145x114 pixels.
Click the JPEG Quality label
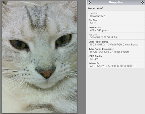click(x=95, y=56)
